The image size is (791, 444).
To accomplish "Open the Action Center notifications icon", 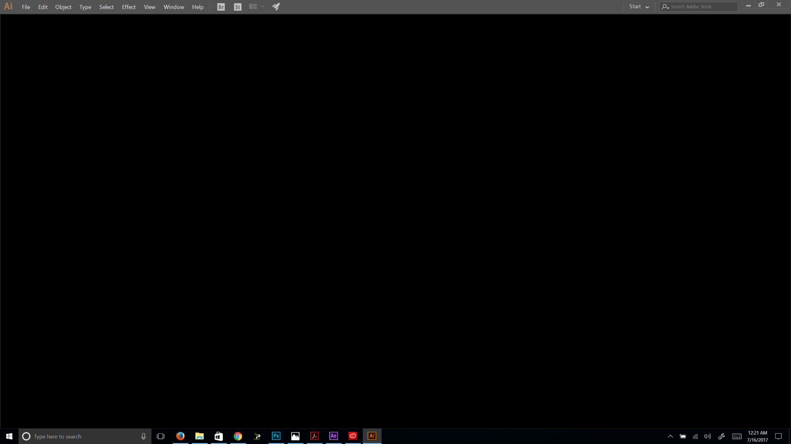I will click(778, 437).
